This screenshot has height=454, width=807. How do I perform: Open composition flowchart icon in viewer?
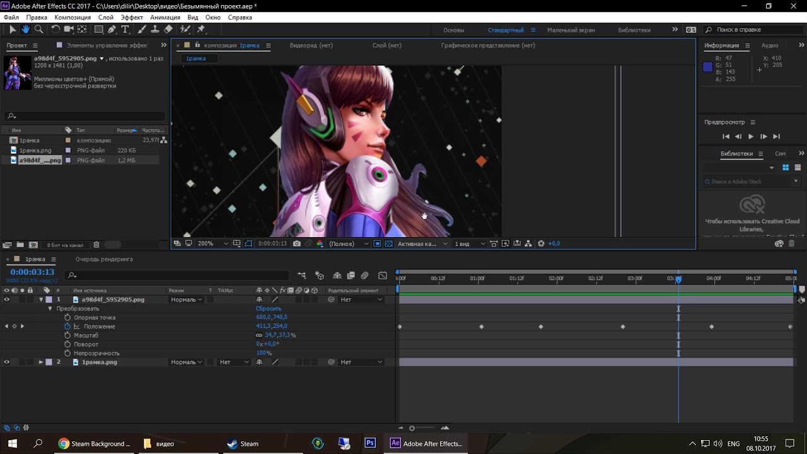click(528, 243)
